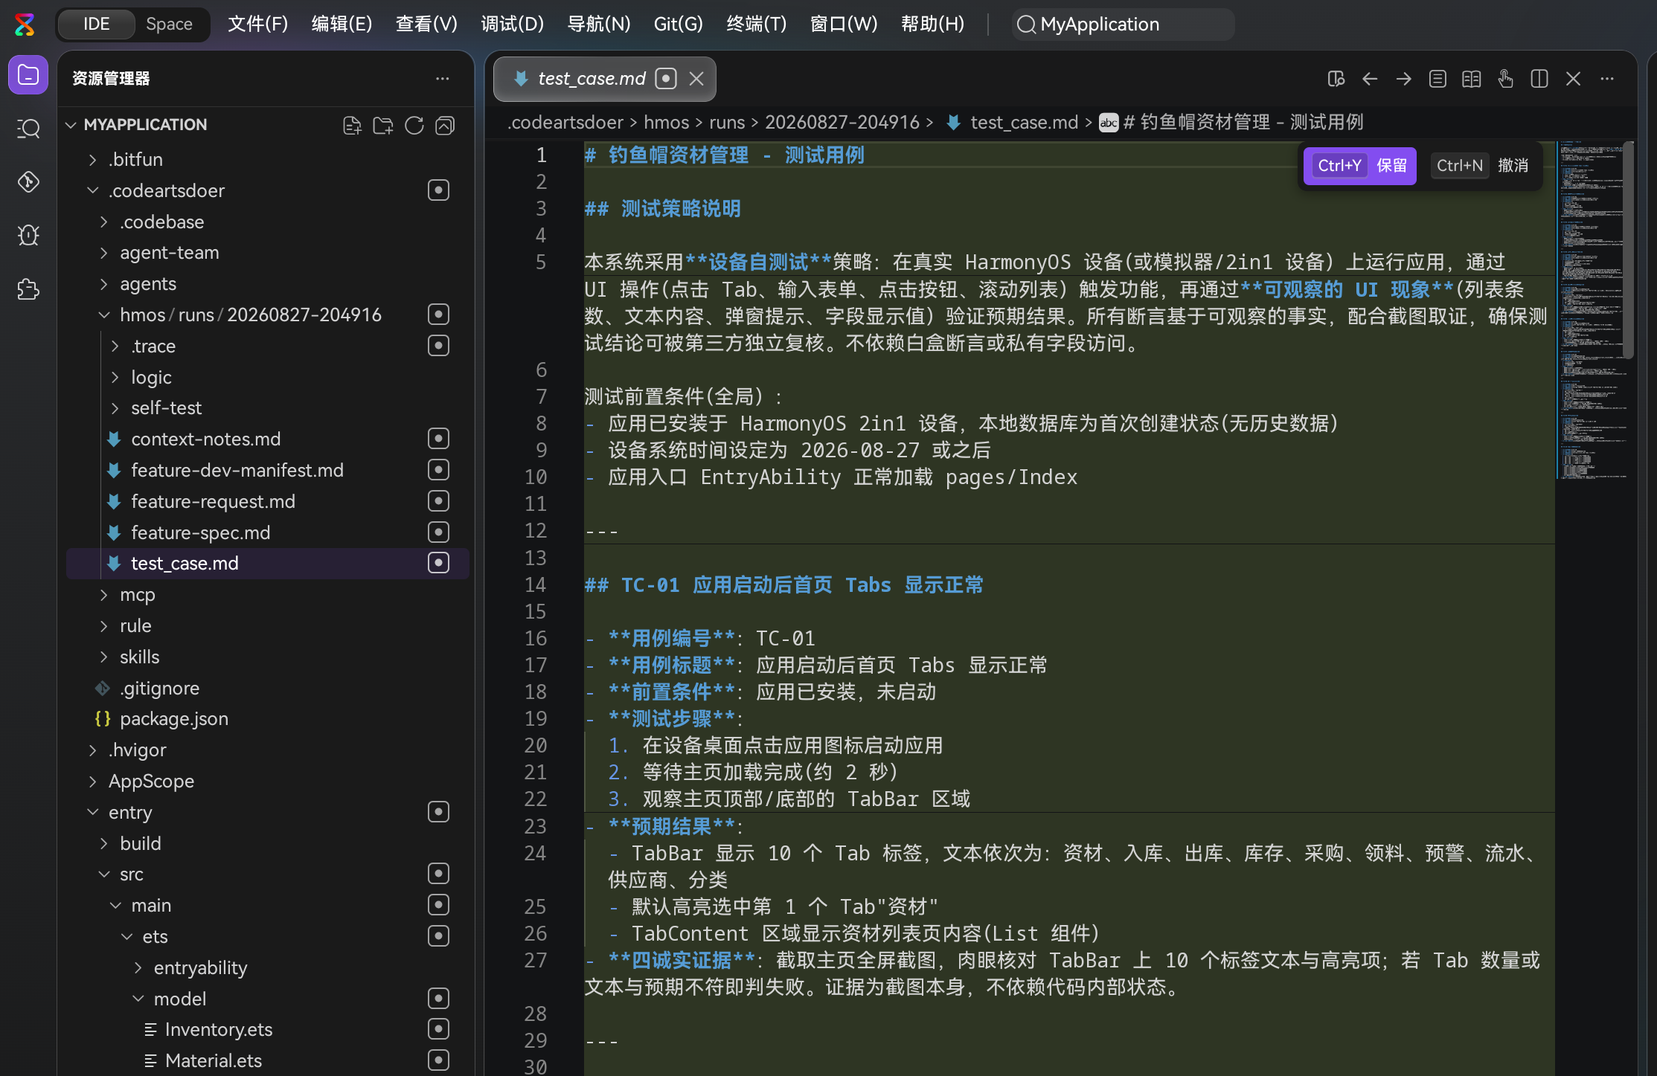The width and height of the screenshot is (1657, 1076).
Task: Close the test_case.md tab
Action: 696,79
